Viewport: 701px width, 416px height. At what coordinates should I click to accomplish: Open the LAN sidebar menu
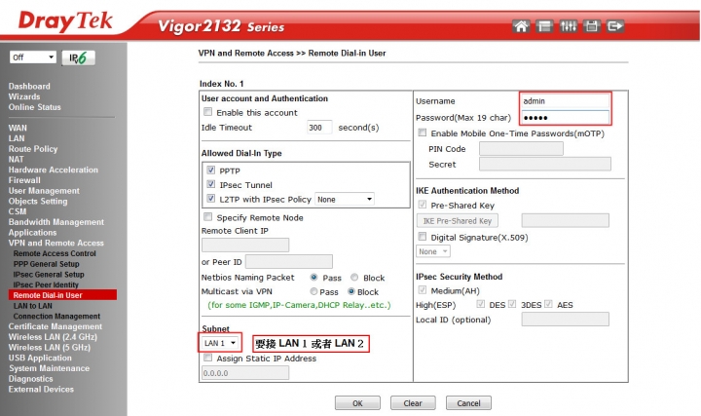coord(17,138)
